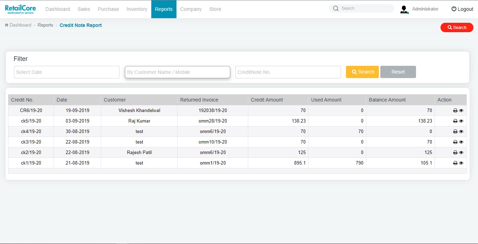
Task: View credit note ck3/19-20 details
Action: click(x=461, y=142)
